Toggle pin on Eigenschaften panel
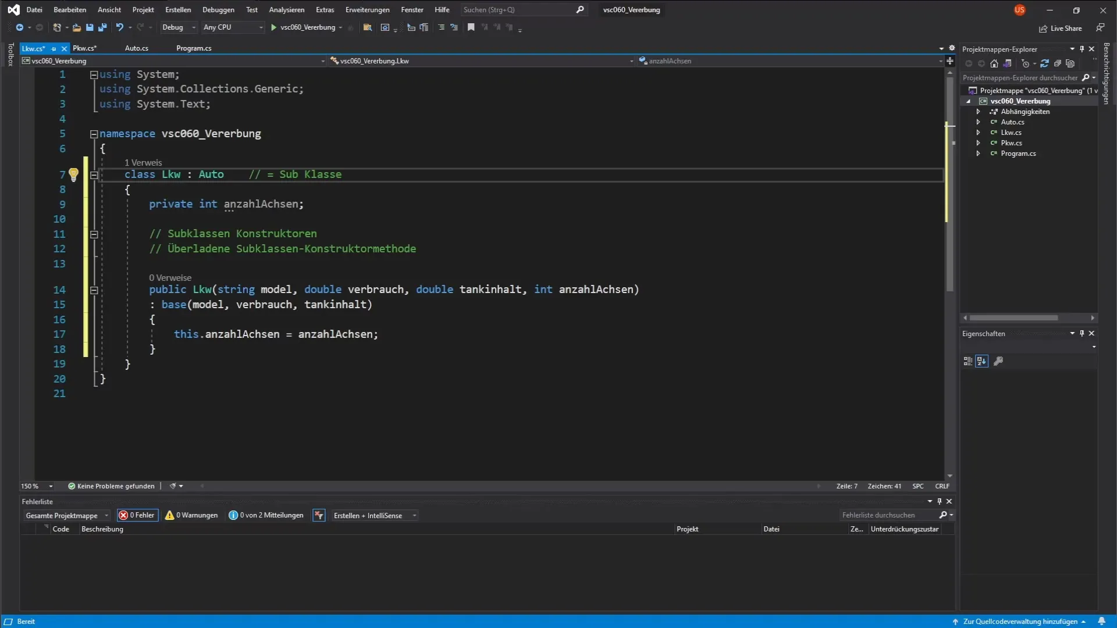The height and width of the screenshot is (628, 1117). coord(1082,333)
